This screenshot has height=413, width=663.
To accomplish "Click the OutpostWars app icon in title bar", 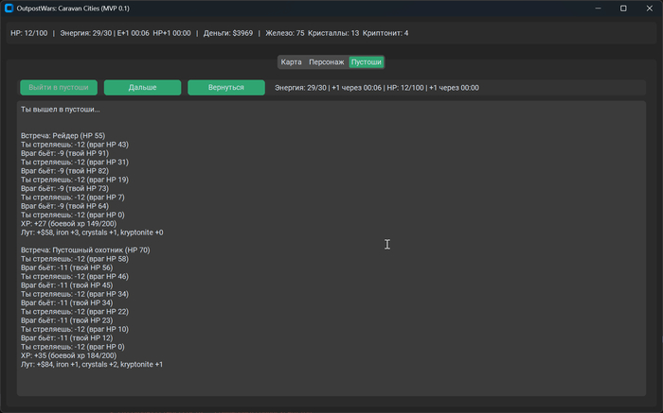I will click(x=9, y=8).
